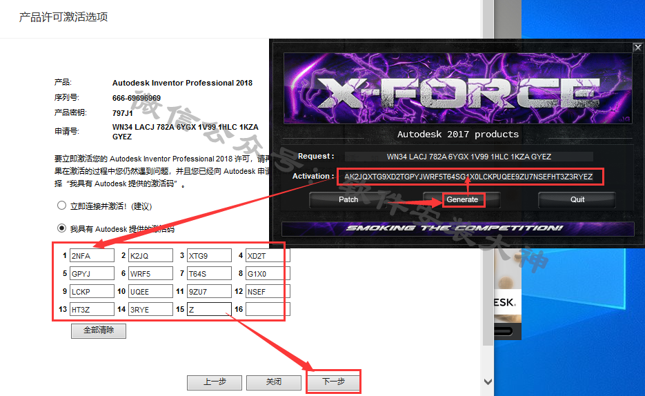Click activation code field 11 containing 9ZU7
This screenshot has height=396, width=645.
point(209,291)
